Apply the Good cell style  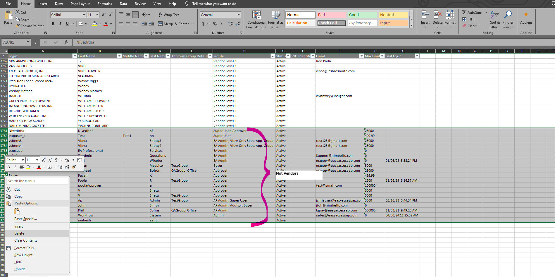(x=362, y=15)
